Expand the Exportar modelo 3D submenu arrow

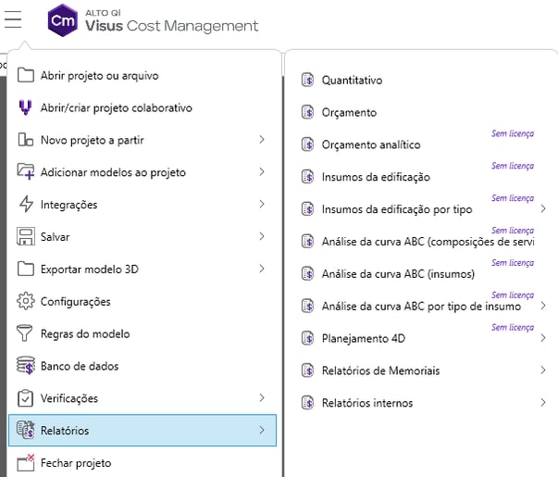click(x=262, y=269)
